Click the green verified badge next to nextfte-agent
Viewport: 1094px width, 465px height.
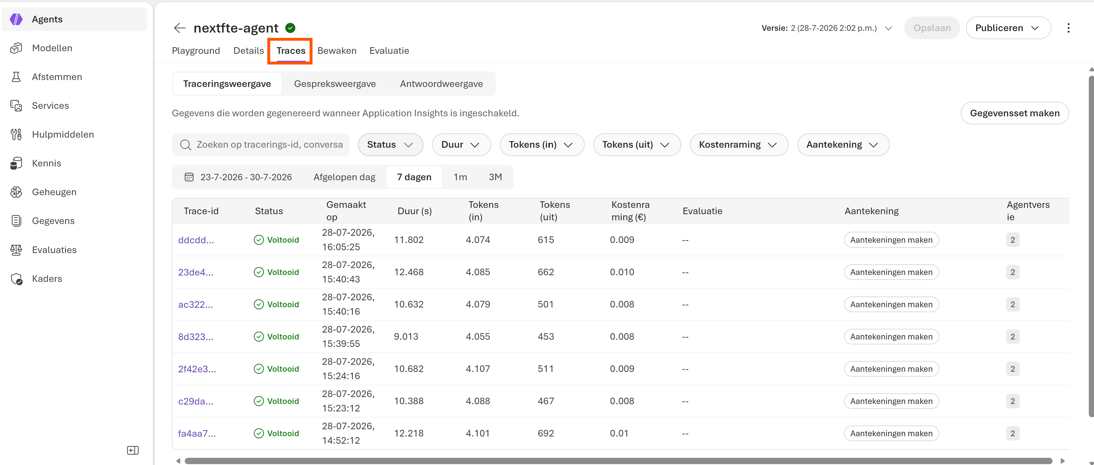291,28
